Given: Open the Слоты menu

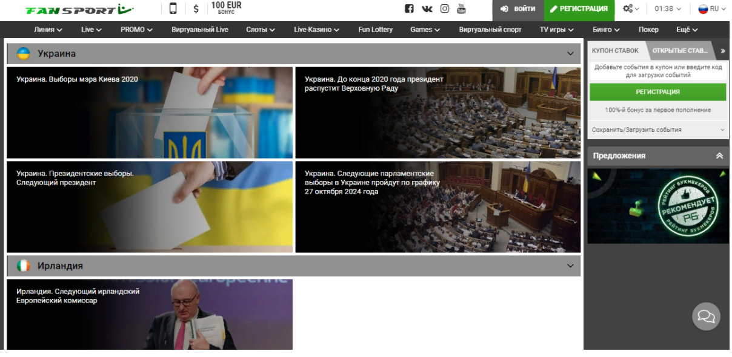Looking at the screenshot, I should (x=260, y=29).
